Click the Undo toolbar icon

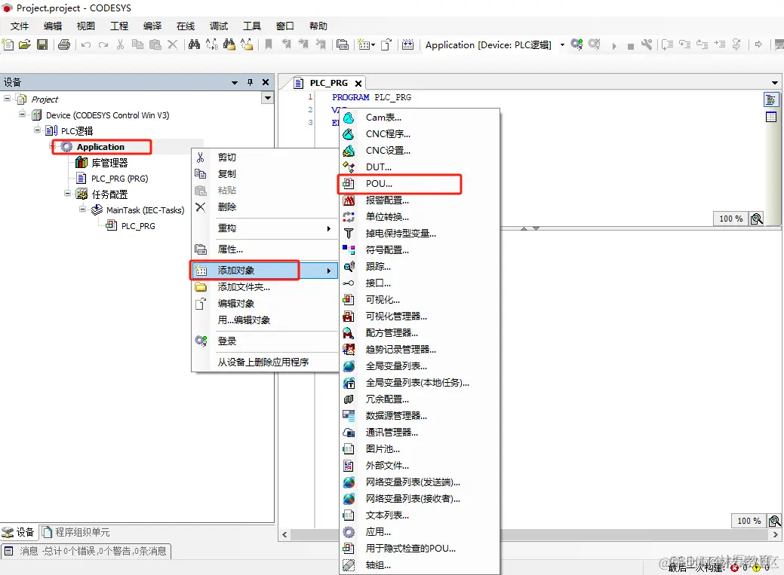tap(86, 45)
